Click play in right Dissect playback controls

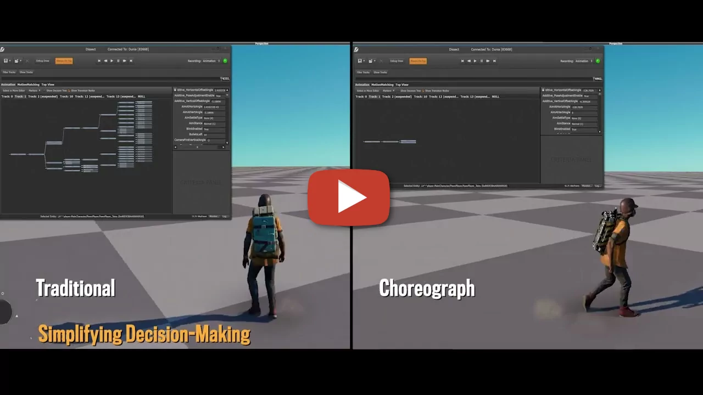click(x=475, y=61)
